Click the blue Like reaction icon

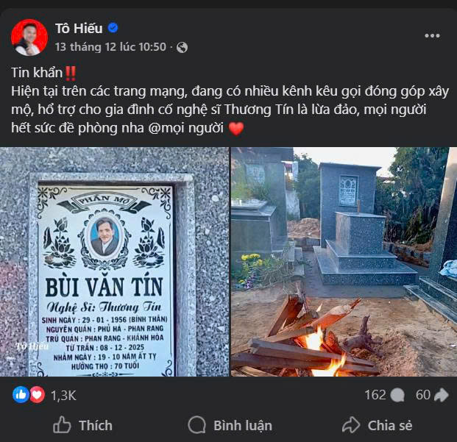click(21, 395)
